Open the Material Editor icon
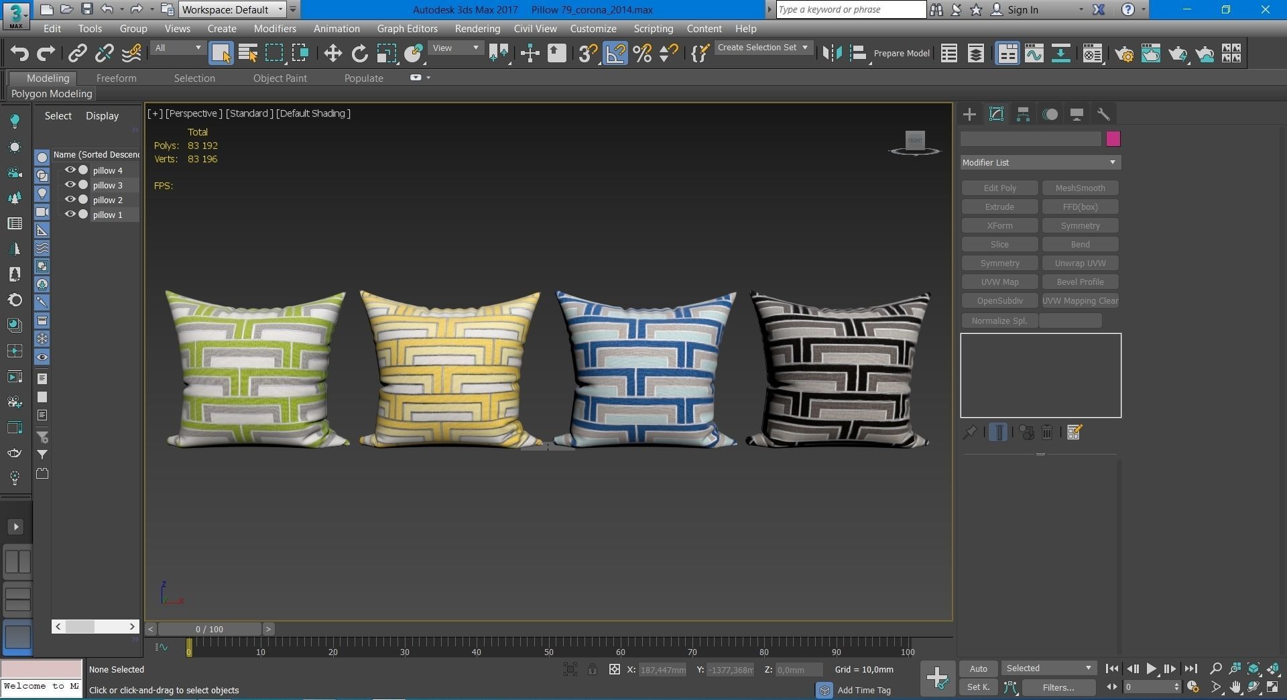The image size is (1287, 700). 1093,54
